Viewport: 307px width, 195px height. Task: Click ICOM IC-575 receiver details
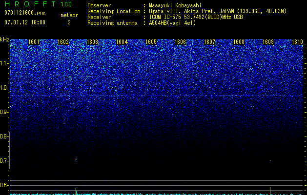pyautogui.click(x=196, y=17)
